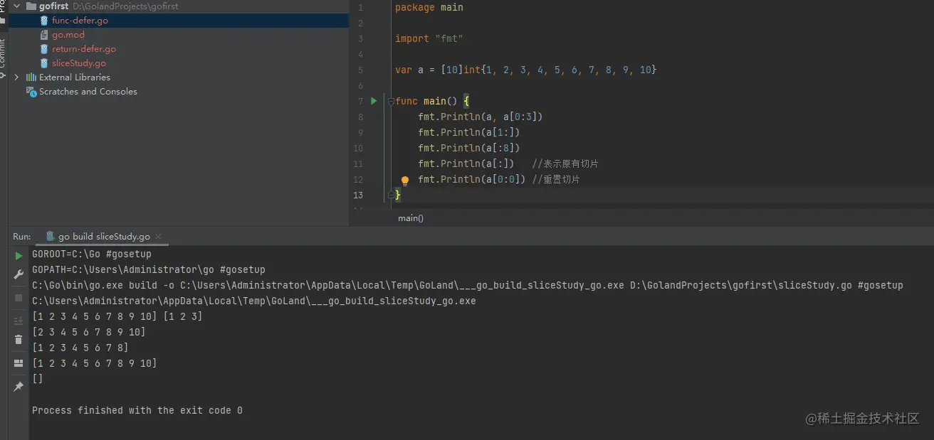Click the grey stop square in Run panel
This screenshot has height=440, width=934.
tap(19, 298)
